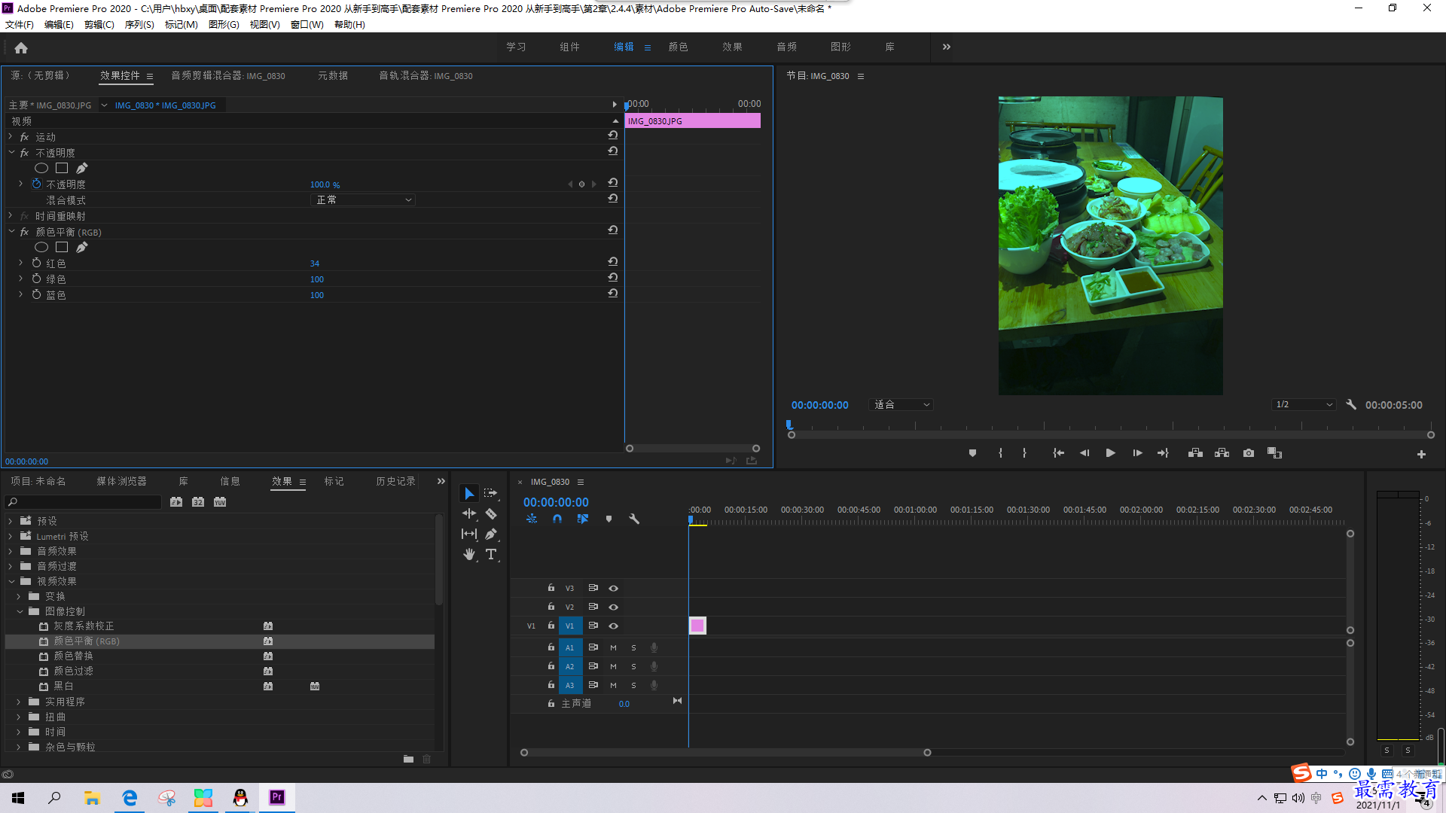
Task: Toggle V3 track output eye
Action: point(614,588)
